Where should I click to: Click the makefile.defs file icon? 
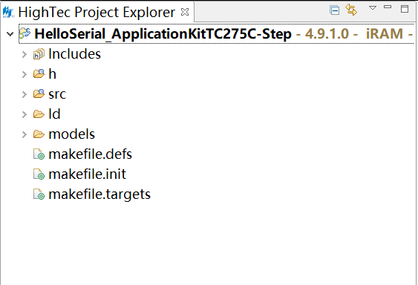[39, 154]
